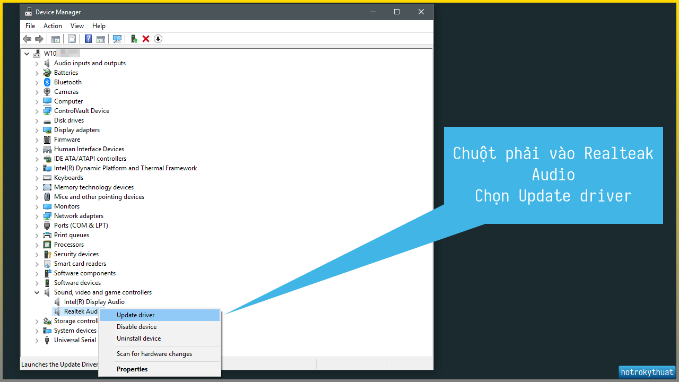Click the Bluetooth category icon
The width and height of the screenshot is (679, 382).
click(47, 82)
